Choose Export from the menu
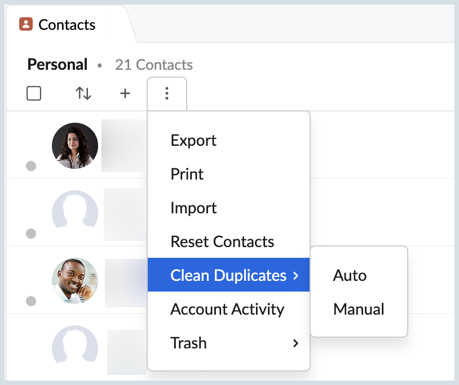Screen dimensions: 459x385 [193, 140]
